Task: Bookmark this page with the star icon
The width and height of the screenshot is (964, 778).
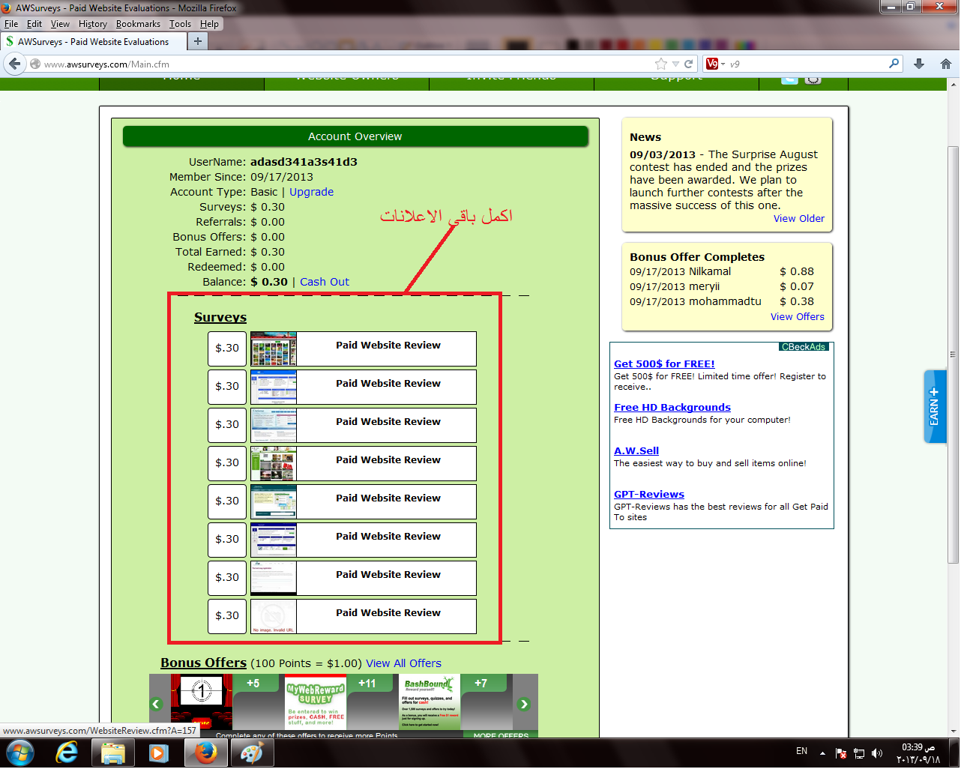Action: pos(660,64)
